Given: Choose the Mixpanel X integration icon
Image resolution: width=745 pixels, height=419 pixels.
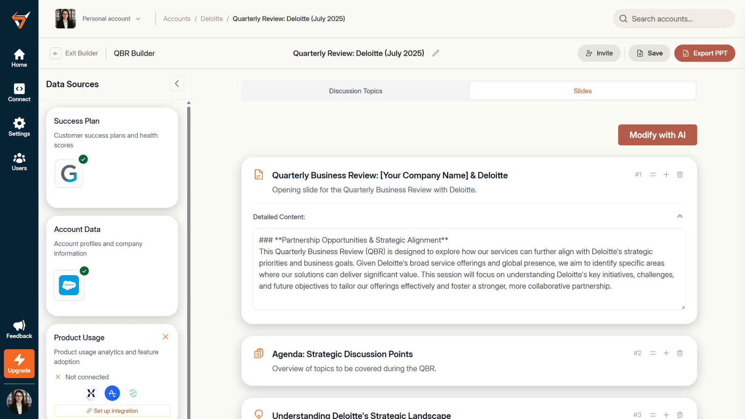Looking at the screenshot, I should click(91, 393).
